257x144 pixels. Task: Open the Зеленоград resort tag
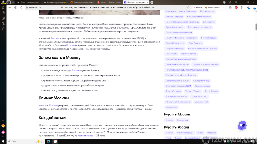pyautogui.click(x=183, y=120)
